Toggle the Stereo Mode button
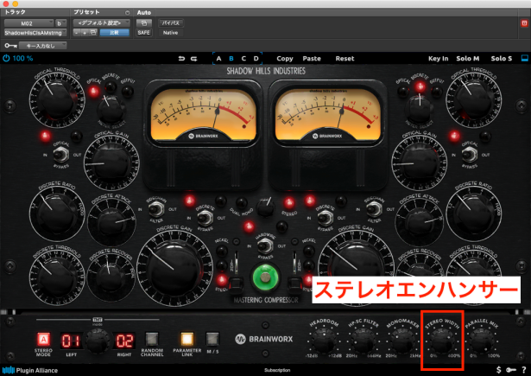Viewport: 531px width, 376px height. (42, 339)
